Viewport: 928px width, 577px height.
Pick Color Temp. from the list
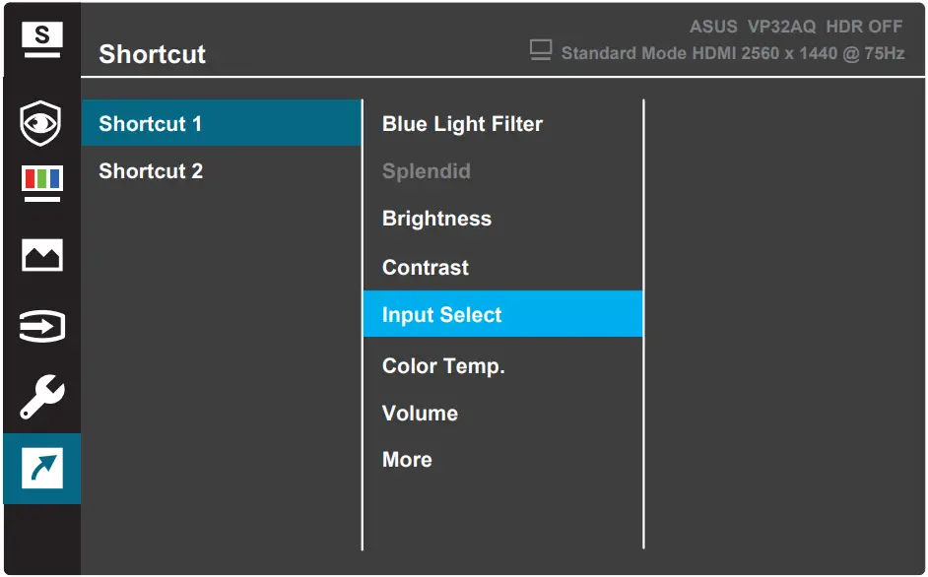[443, 365]
